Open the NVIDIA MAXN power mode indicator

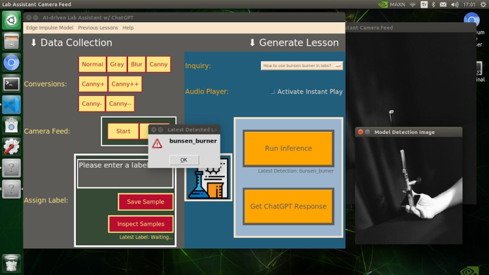coord(392,5)
